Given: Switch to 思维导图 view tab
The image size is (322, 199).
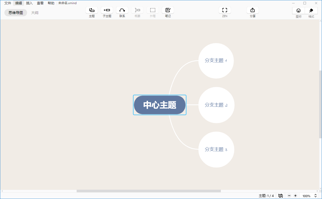Looking at the screenshot, I should tap(16, 13).
